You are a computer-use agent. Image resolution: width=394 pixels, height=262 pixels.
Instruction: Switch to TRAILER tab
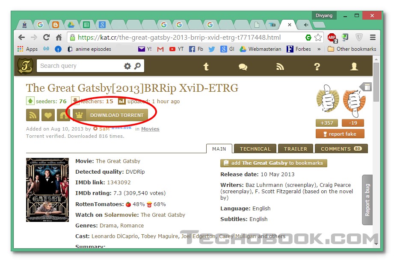tap(296, 148)
